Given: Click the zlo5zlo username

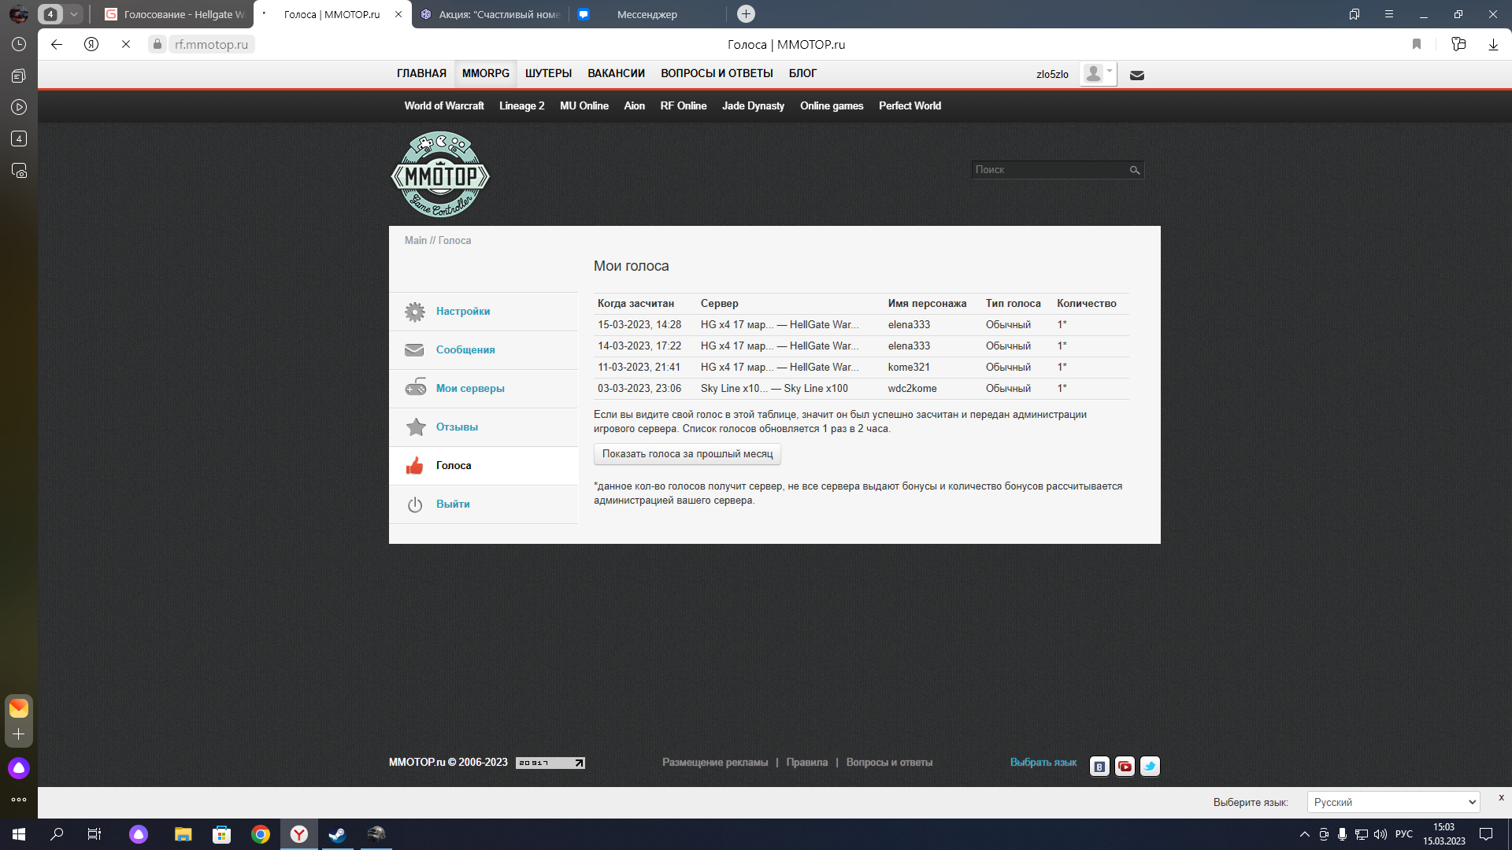Looking at the screenshot, I should tap(1052, 75).
